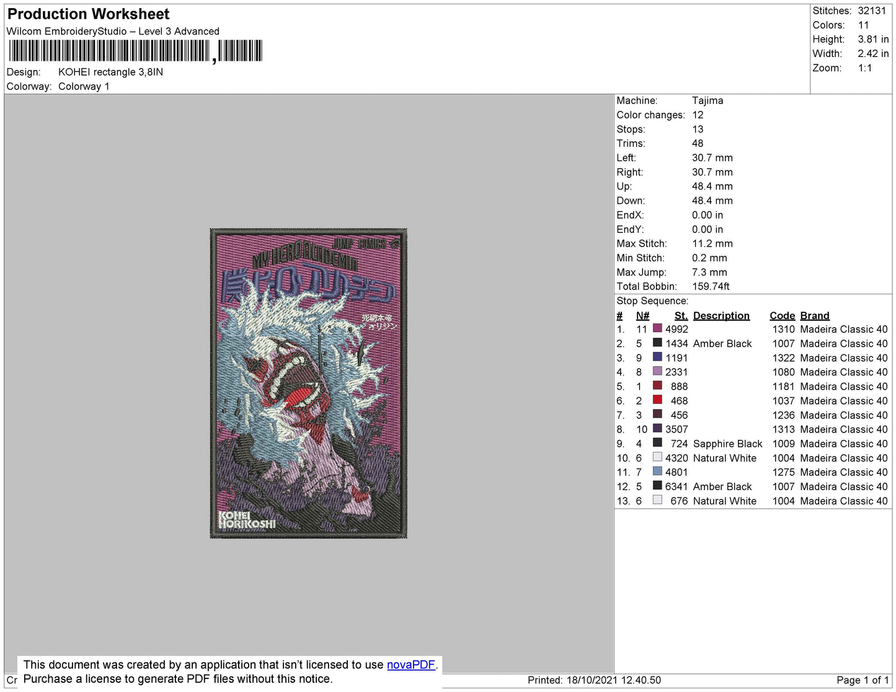Click the Sapphire Black swatch in stop 9
The height and width of the screenshot is (692, 896).
[x=657, y=443]
